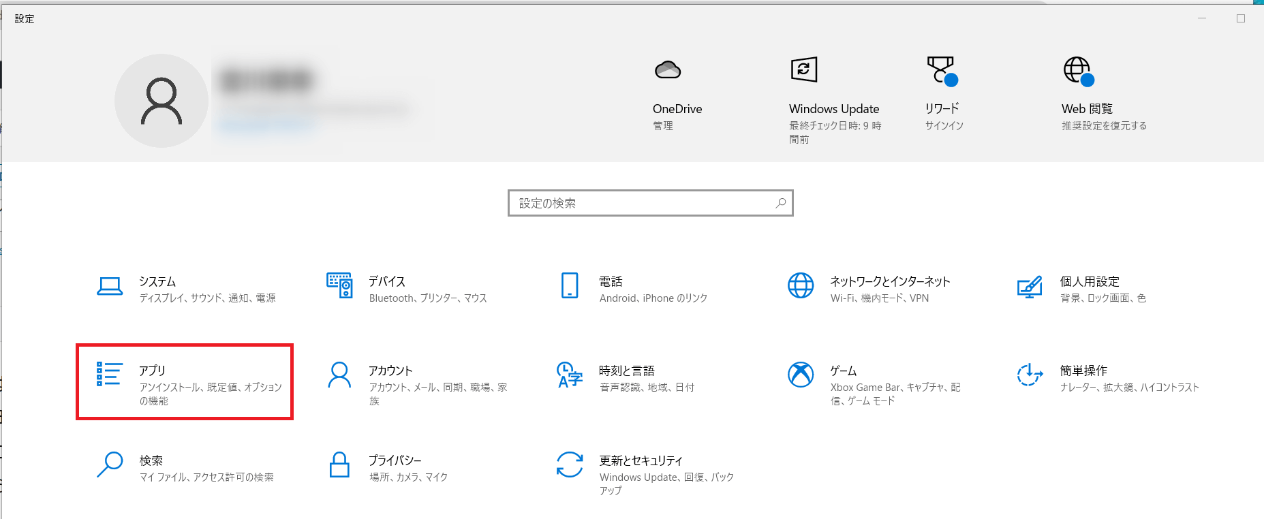
Task: Click the 推奨設定を復元する text
Action: coord(1104,125)
